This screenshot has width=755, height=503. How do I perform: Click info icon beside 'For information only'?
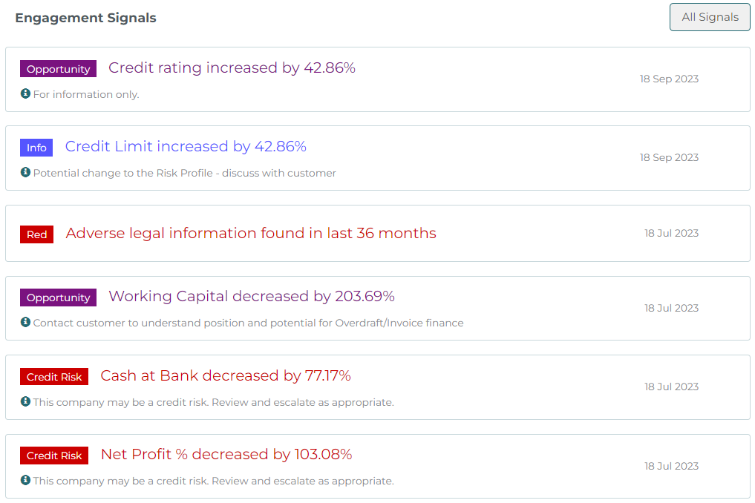coord(25,93)
